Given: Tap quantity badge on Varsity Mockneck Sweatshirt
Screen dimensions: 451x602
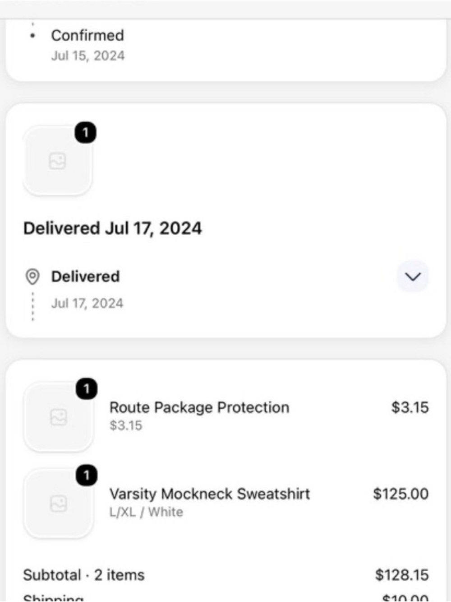Looking at the screenshot, I should 86,476.
